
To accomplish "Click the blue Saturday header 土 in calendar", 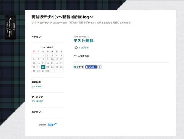I will [61, 52].
